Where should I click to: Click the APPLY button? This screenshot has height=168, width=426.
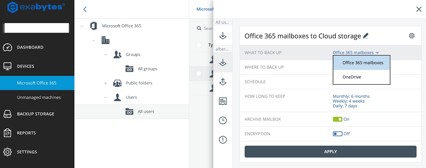(330, 152)
